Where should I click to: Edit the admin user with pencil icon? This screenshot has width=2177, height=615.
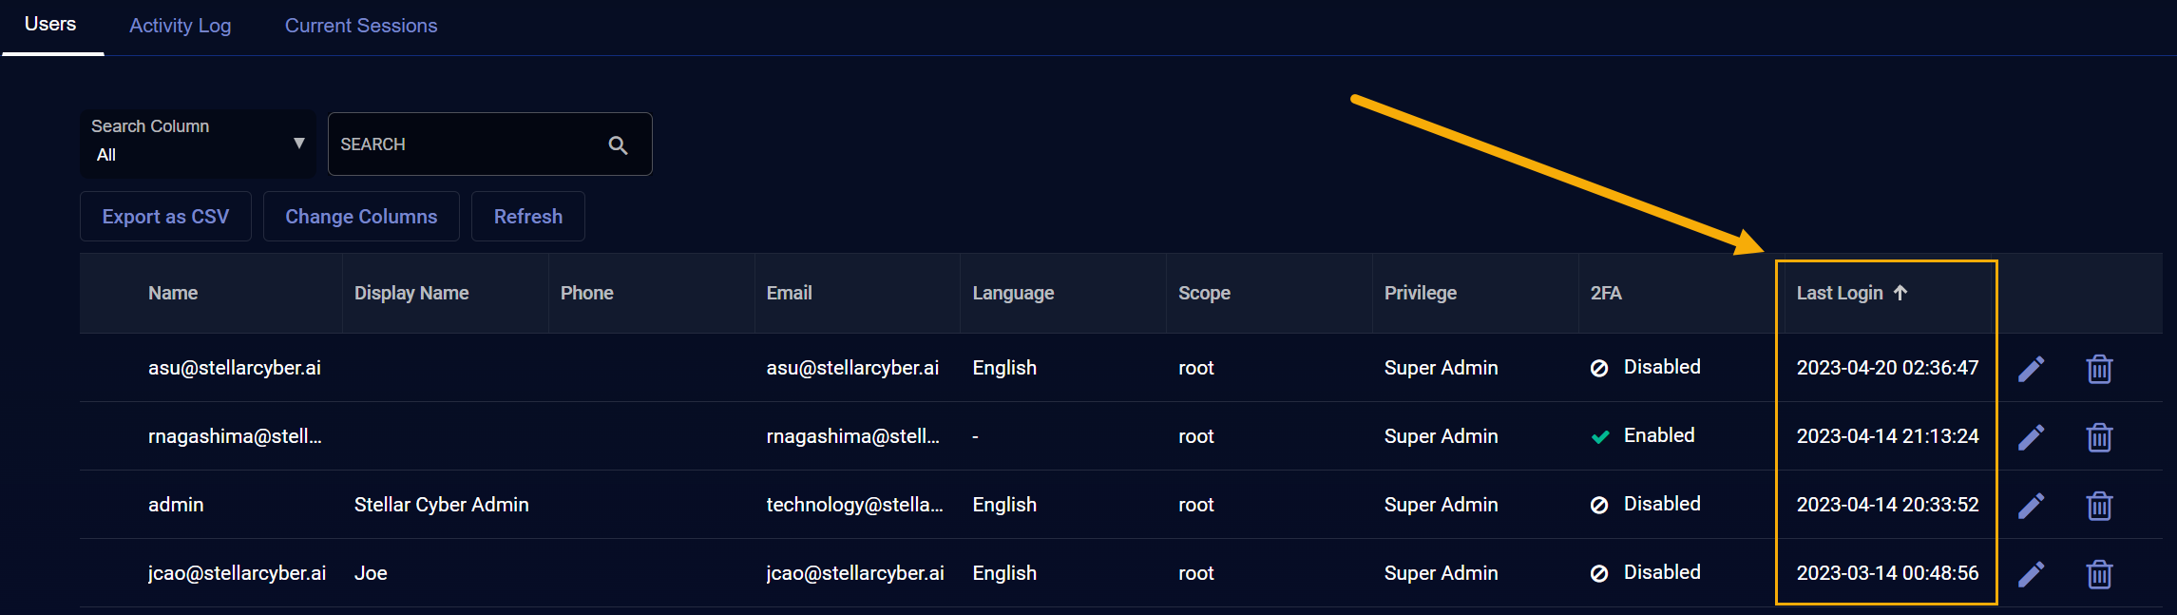2031,506
